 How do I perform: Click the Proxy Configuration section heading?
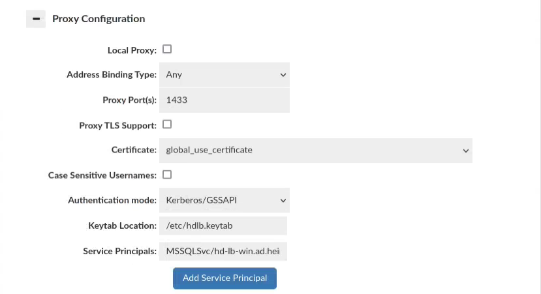click(x=99, y=19)
